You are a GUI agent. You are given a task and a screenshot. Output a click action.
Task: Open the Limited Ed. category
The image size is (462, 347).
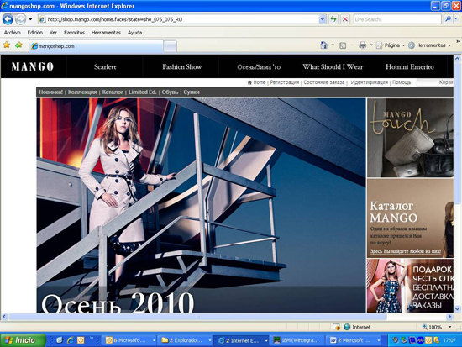click(x=142, y=92)
